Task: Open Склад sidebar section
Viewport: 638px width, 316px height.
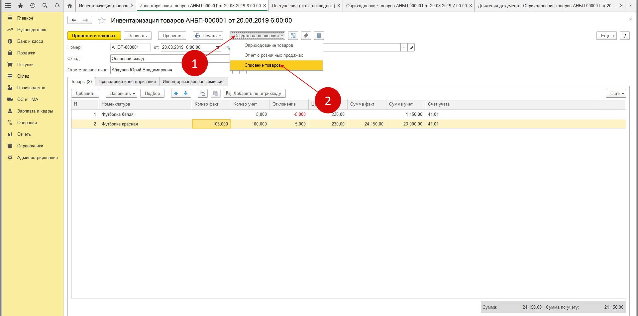Action: (x=32, y=76)
